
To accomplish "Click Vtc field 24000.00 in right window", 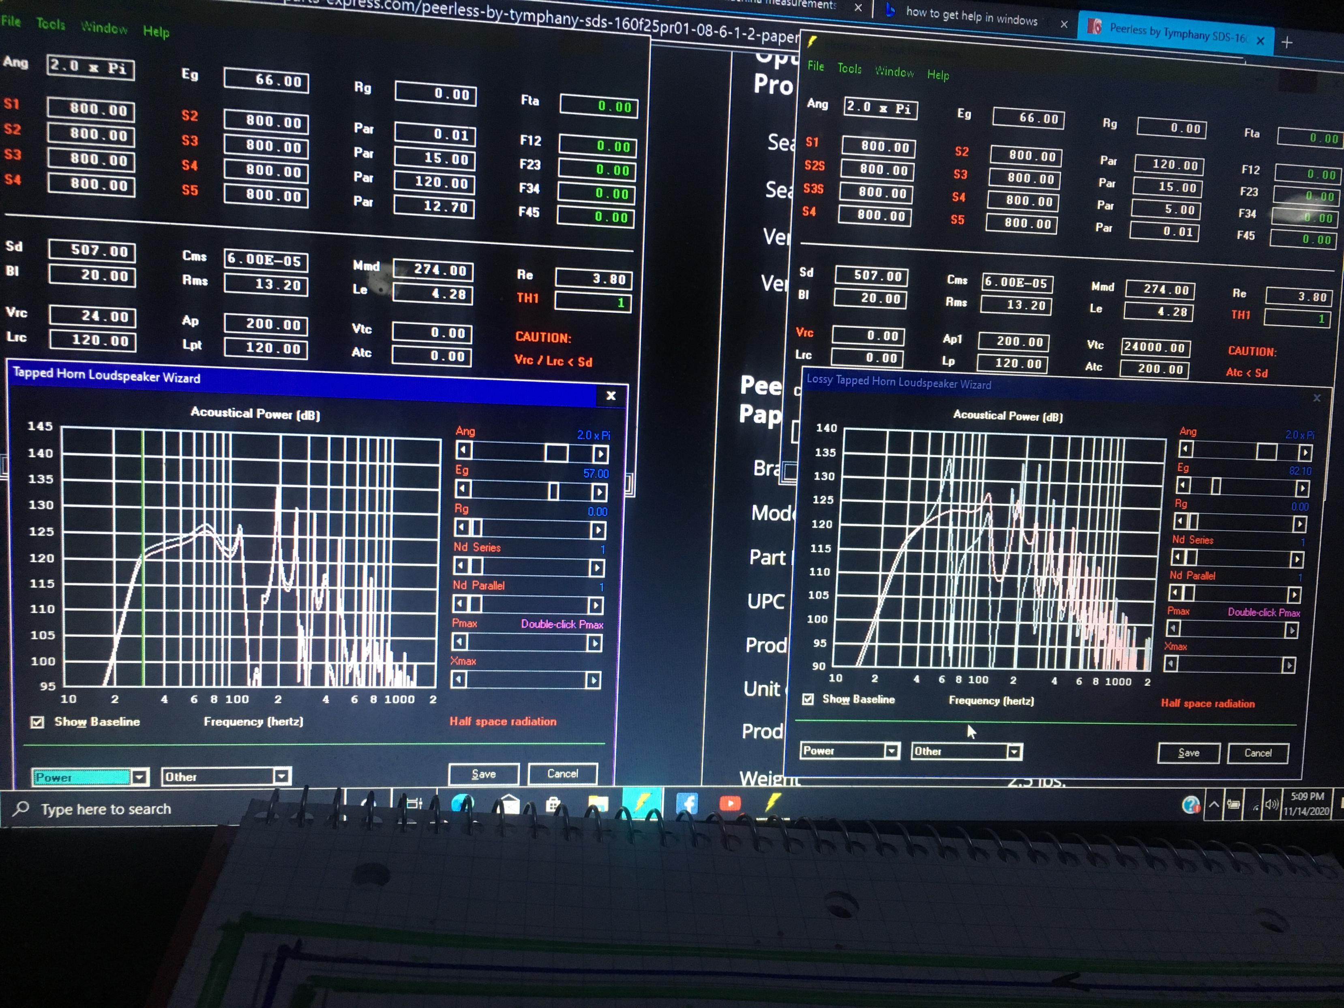I will pos(1155,347).
